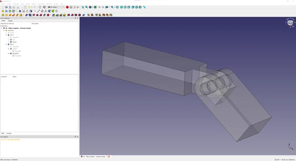296x161 pixels.
Task: Click the Chamfer feature icon
Action: (x=72, y=15)
